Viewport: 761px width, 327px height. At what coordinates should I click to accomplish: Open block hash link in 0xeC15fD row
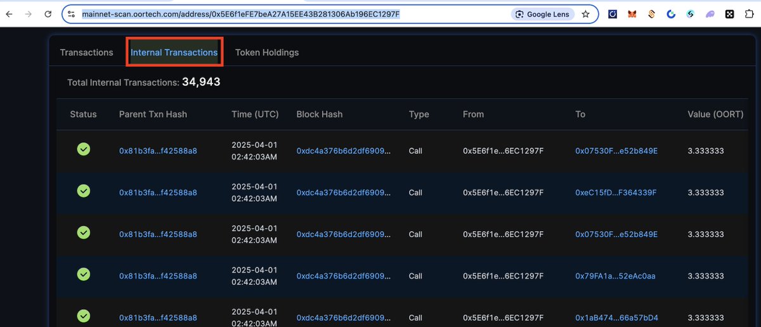click(x=343, y=192)
